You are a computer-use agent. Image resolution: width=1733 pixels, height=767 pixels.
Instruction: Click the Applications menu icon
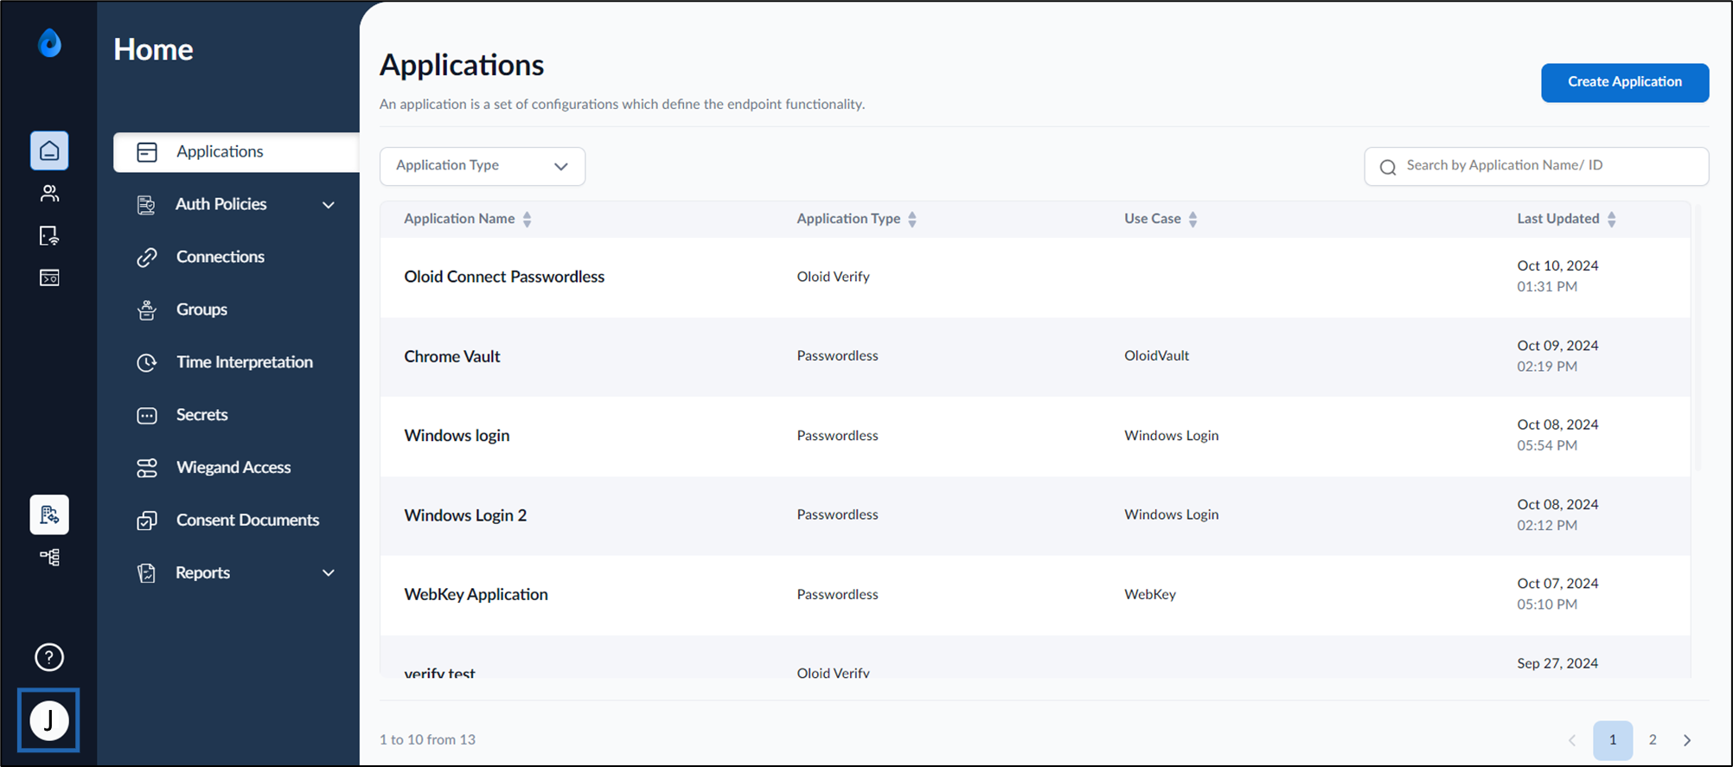click(147, 152)
